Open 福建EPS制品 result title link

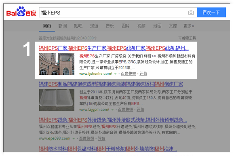point(111,84)
